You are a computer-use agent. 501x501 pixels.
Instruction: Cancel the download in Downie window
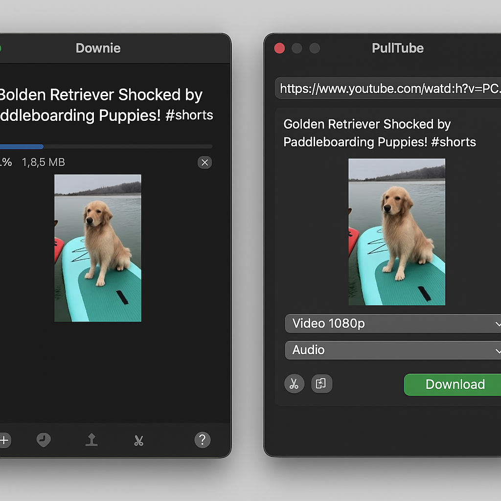point(205,162)
